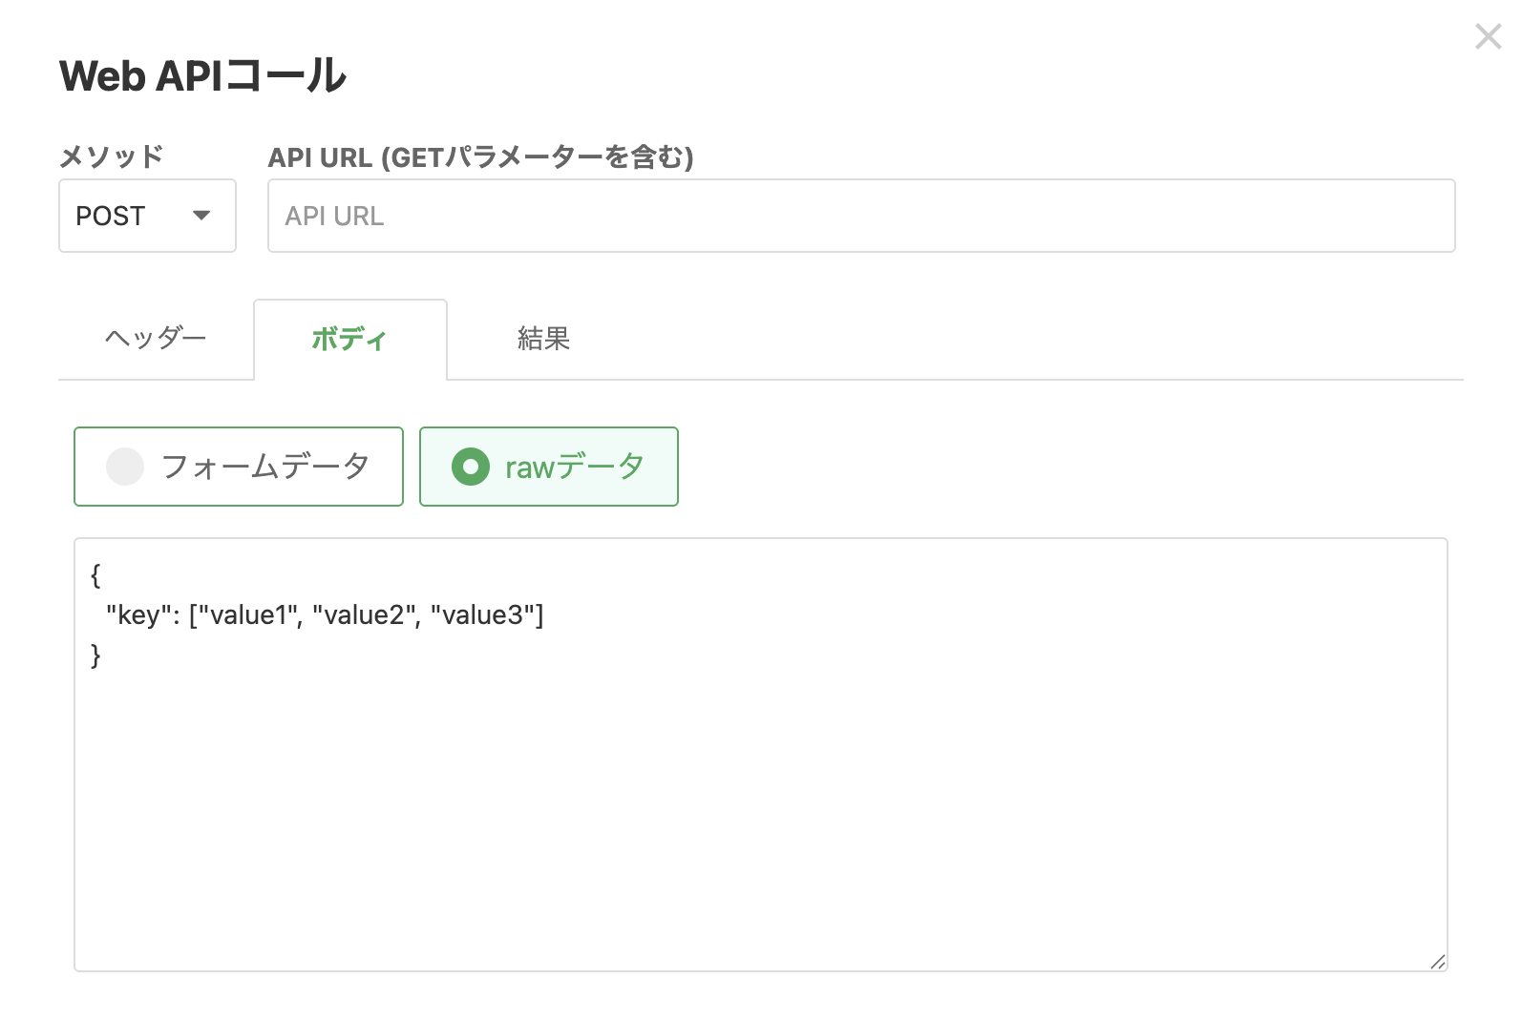The width and height of the screenshot is (1522, 1019).
Task: Click the opening brace line in body
Action: click(x=95, y=574)
